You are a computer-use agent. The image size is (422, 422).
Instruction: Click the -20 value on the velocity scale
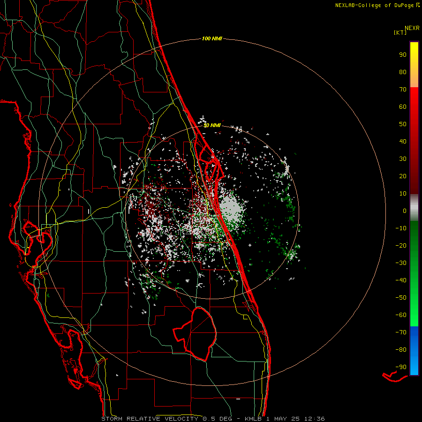(x=401, y=245)
